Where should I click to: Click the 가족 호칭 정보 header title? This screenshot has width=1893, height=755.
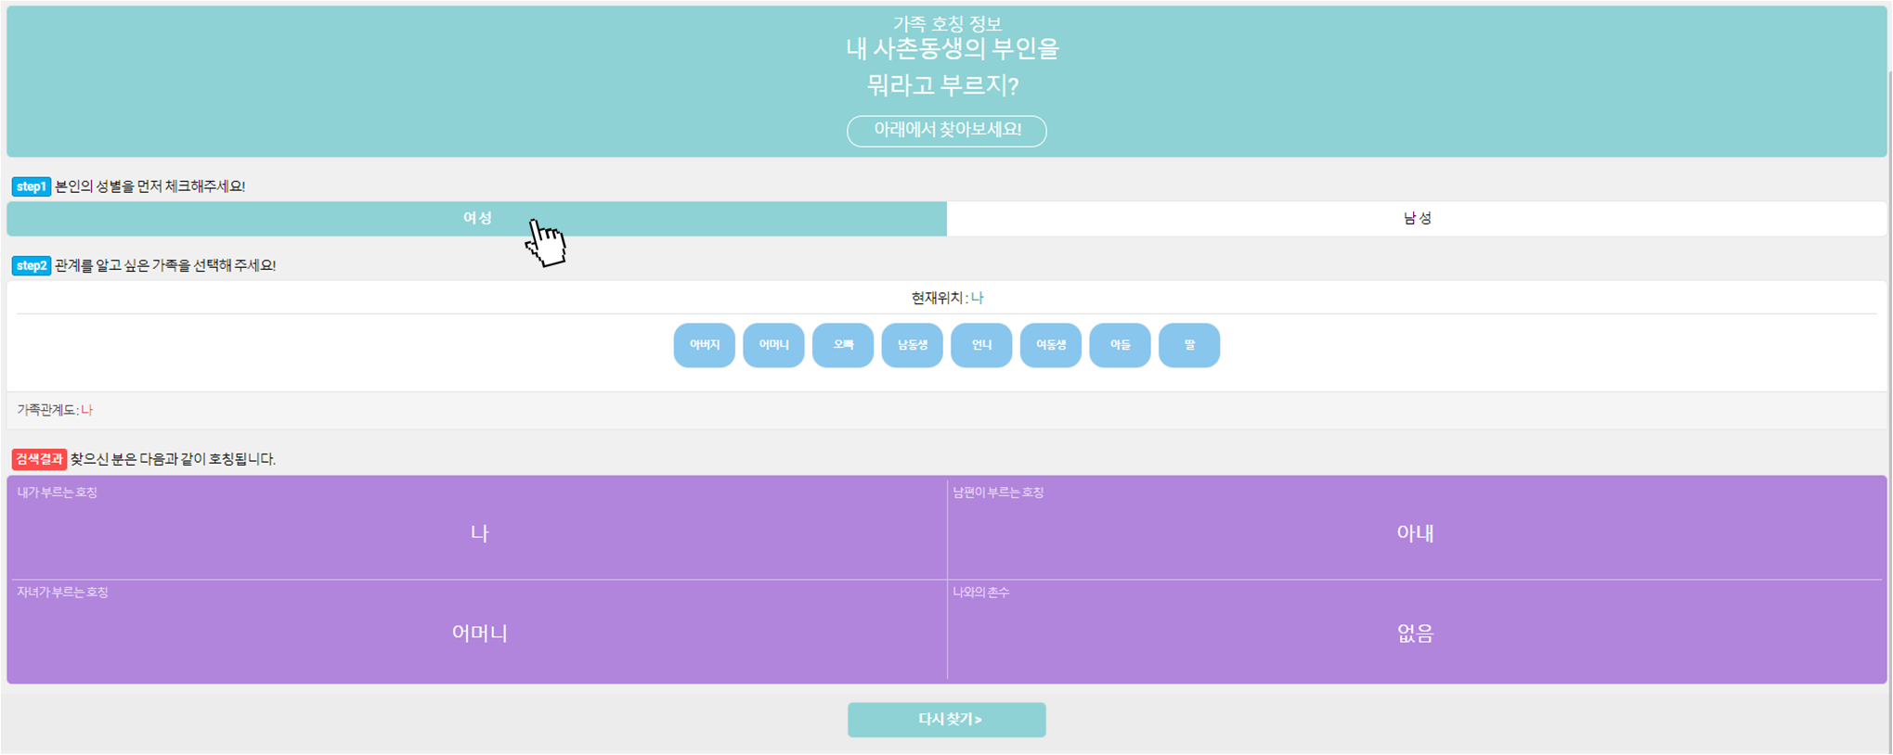(947, 24)
